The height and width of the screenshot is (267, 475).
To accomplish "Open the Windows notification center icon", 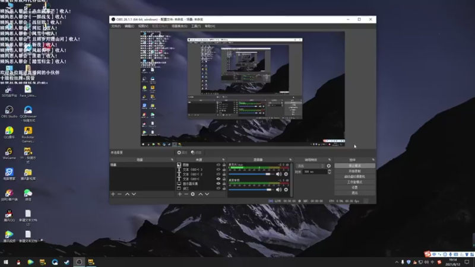I will click(x=467, y=262).
